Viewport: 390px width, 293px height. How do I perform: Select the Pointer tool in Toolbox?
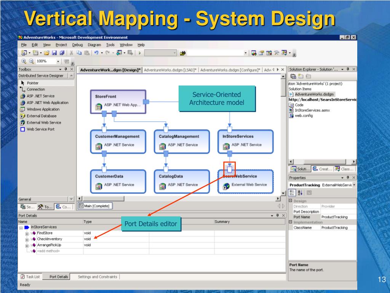46,83
